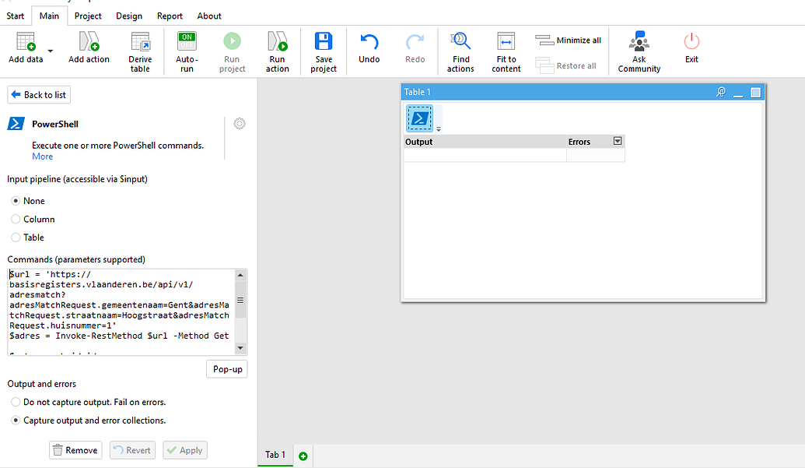Screen dimensions: 805x468
Task: Switch to the Main ribbon tab
Action: pos(49,16)
